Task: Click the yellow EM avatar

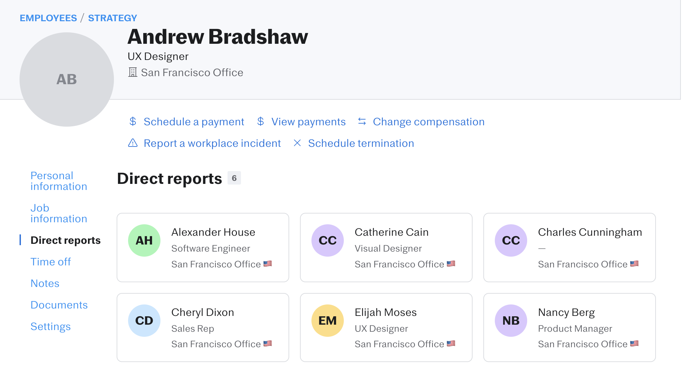Action: coord(328,321)
